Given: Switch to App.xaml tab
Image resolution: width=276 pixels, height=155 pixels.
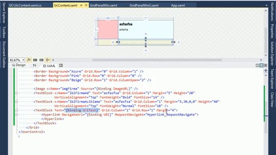Looking at the screenshot, I should pos(178,6).
